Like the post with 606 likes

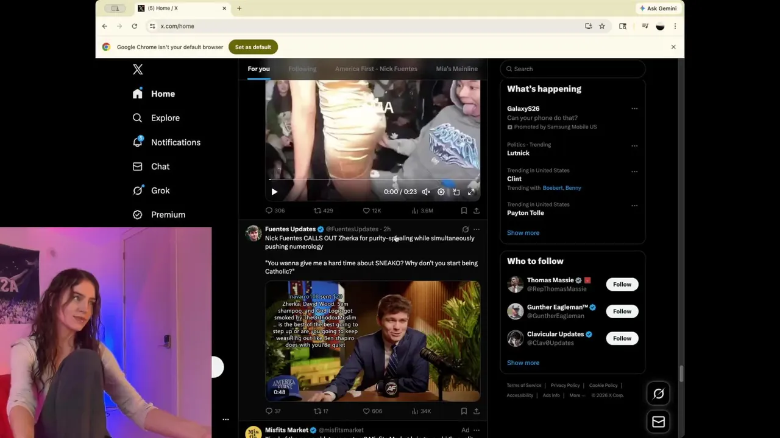(372, 411)
